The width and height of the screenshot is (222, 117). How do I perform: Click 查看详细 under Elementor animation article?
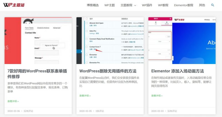point(157,95)
